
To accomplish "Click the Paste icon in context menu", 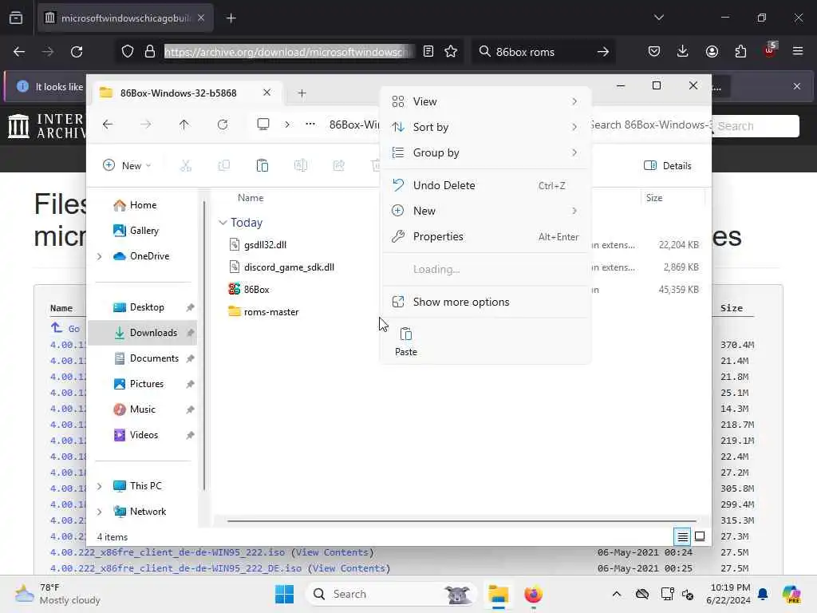I will coord(406,341).
